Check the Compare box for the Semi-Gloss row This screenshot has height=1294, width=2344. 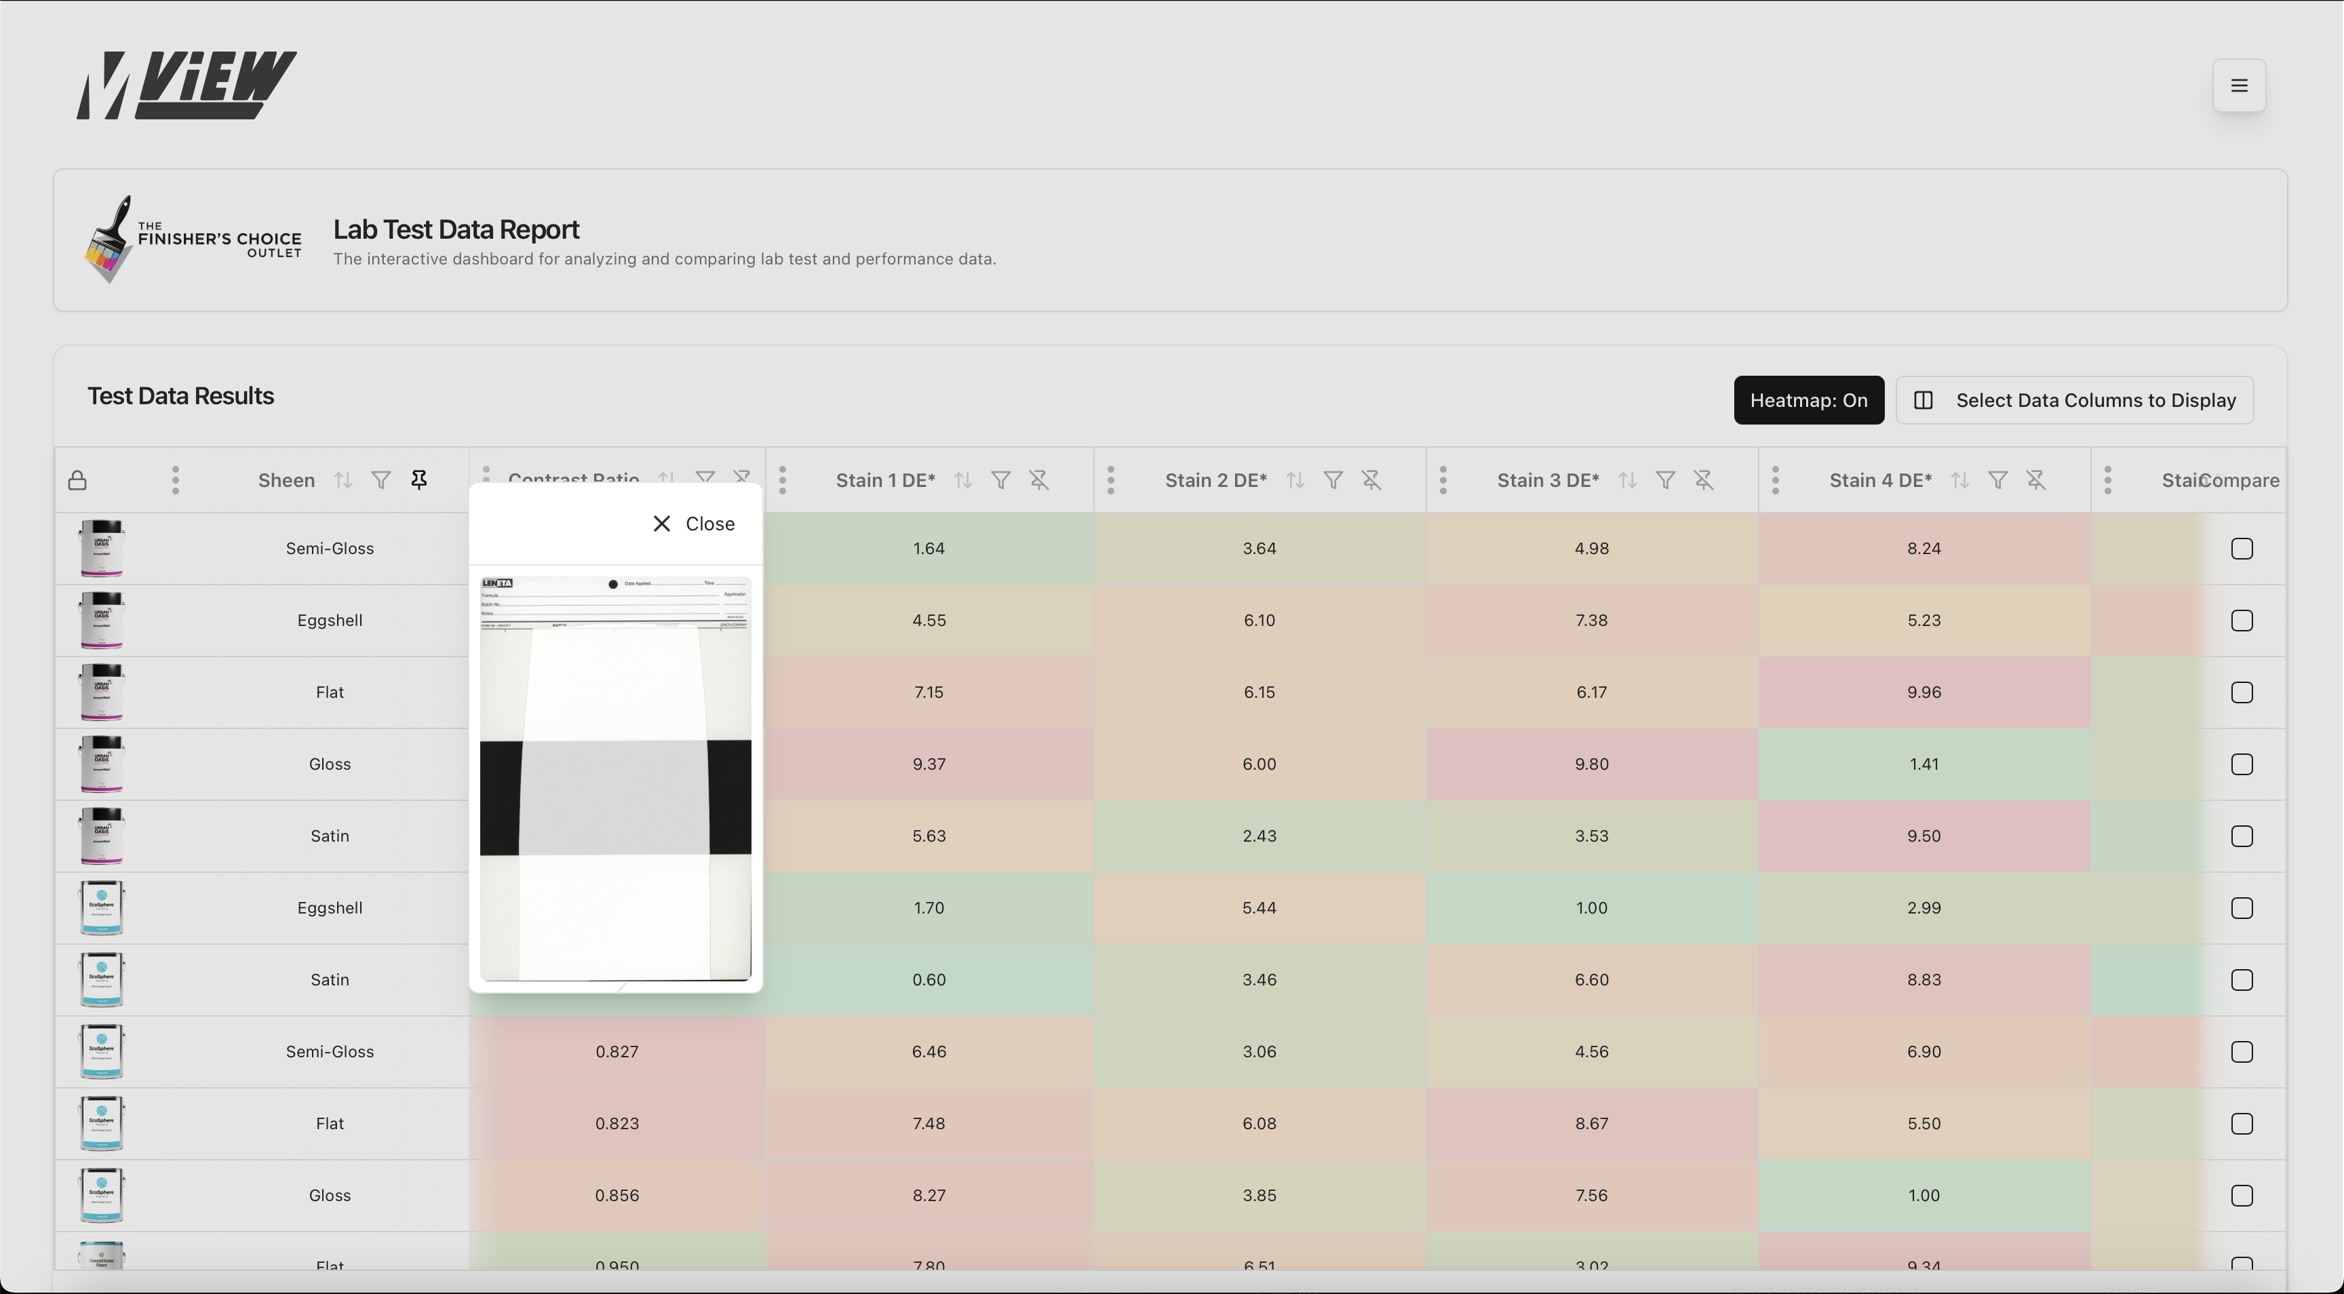(x=2241, y=548)
